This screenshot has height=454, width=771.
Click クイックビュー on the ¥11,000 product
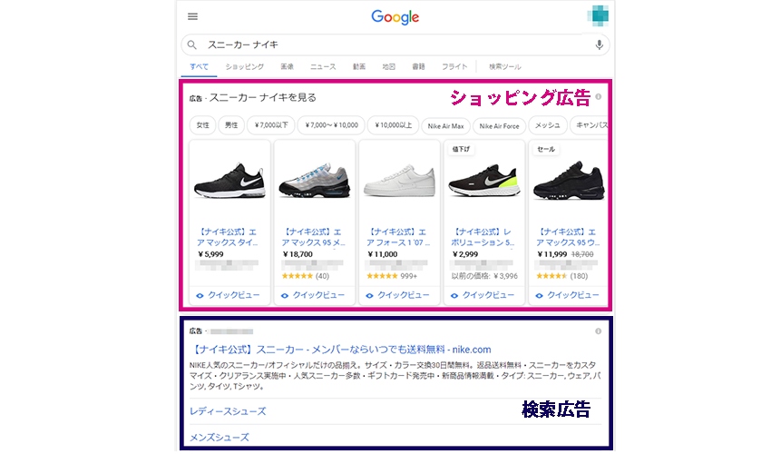[399, 295]
